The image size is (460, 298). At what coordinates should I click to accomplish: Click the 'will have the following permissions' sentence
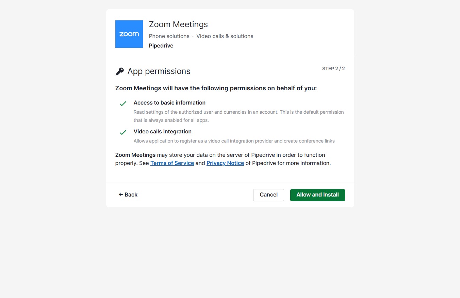tap(216, 88)
